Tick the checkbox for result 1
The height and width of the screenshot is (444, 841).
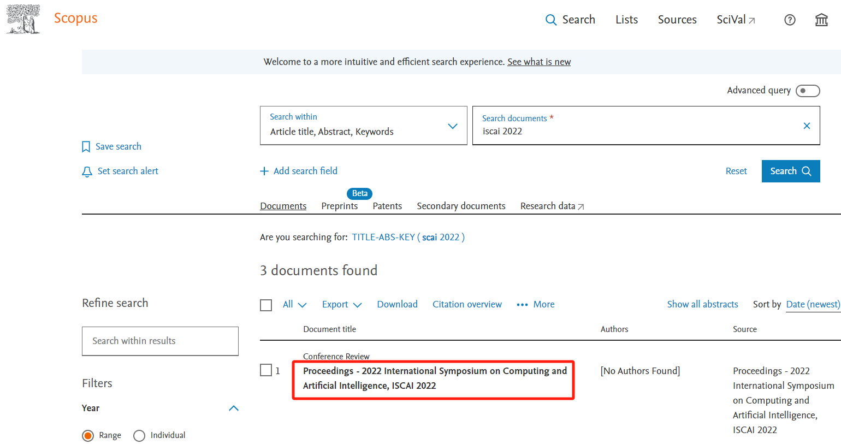(266, 370)
